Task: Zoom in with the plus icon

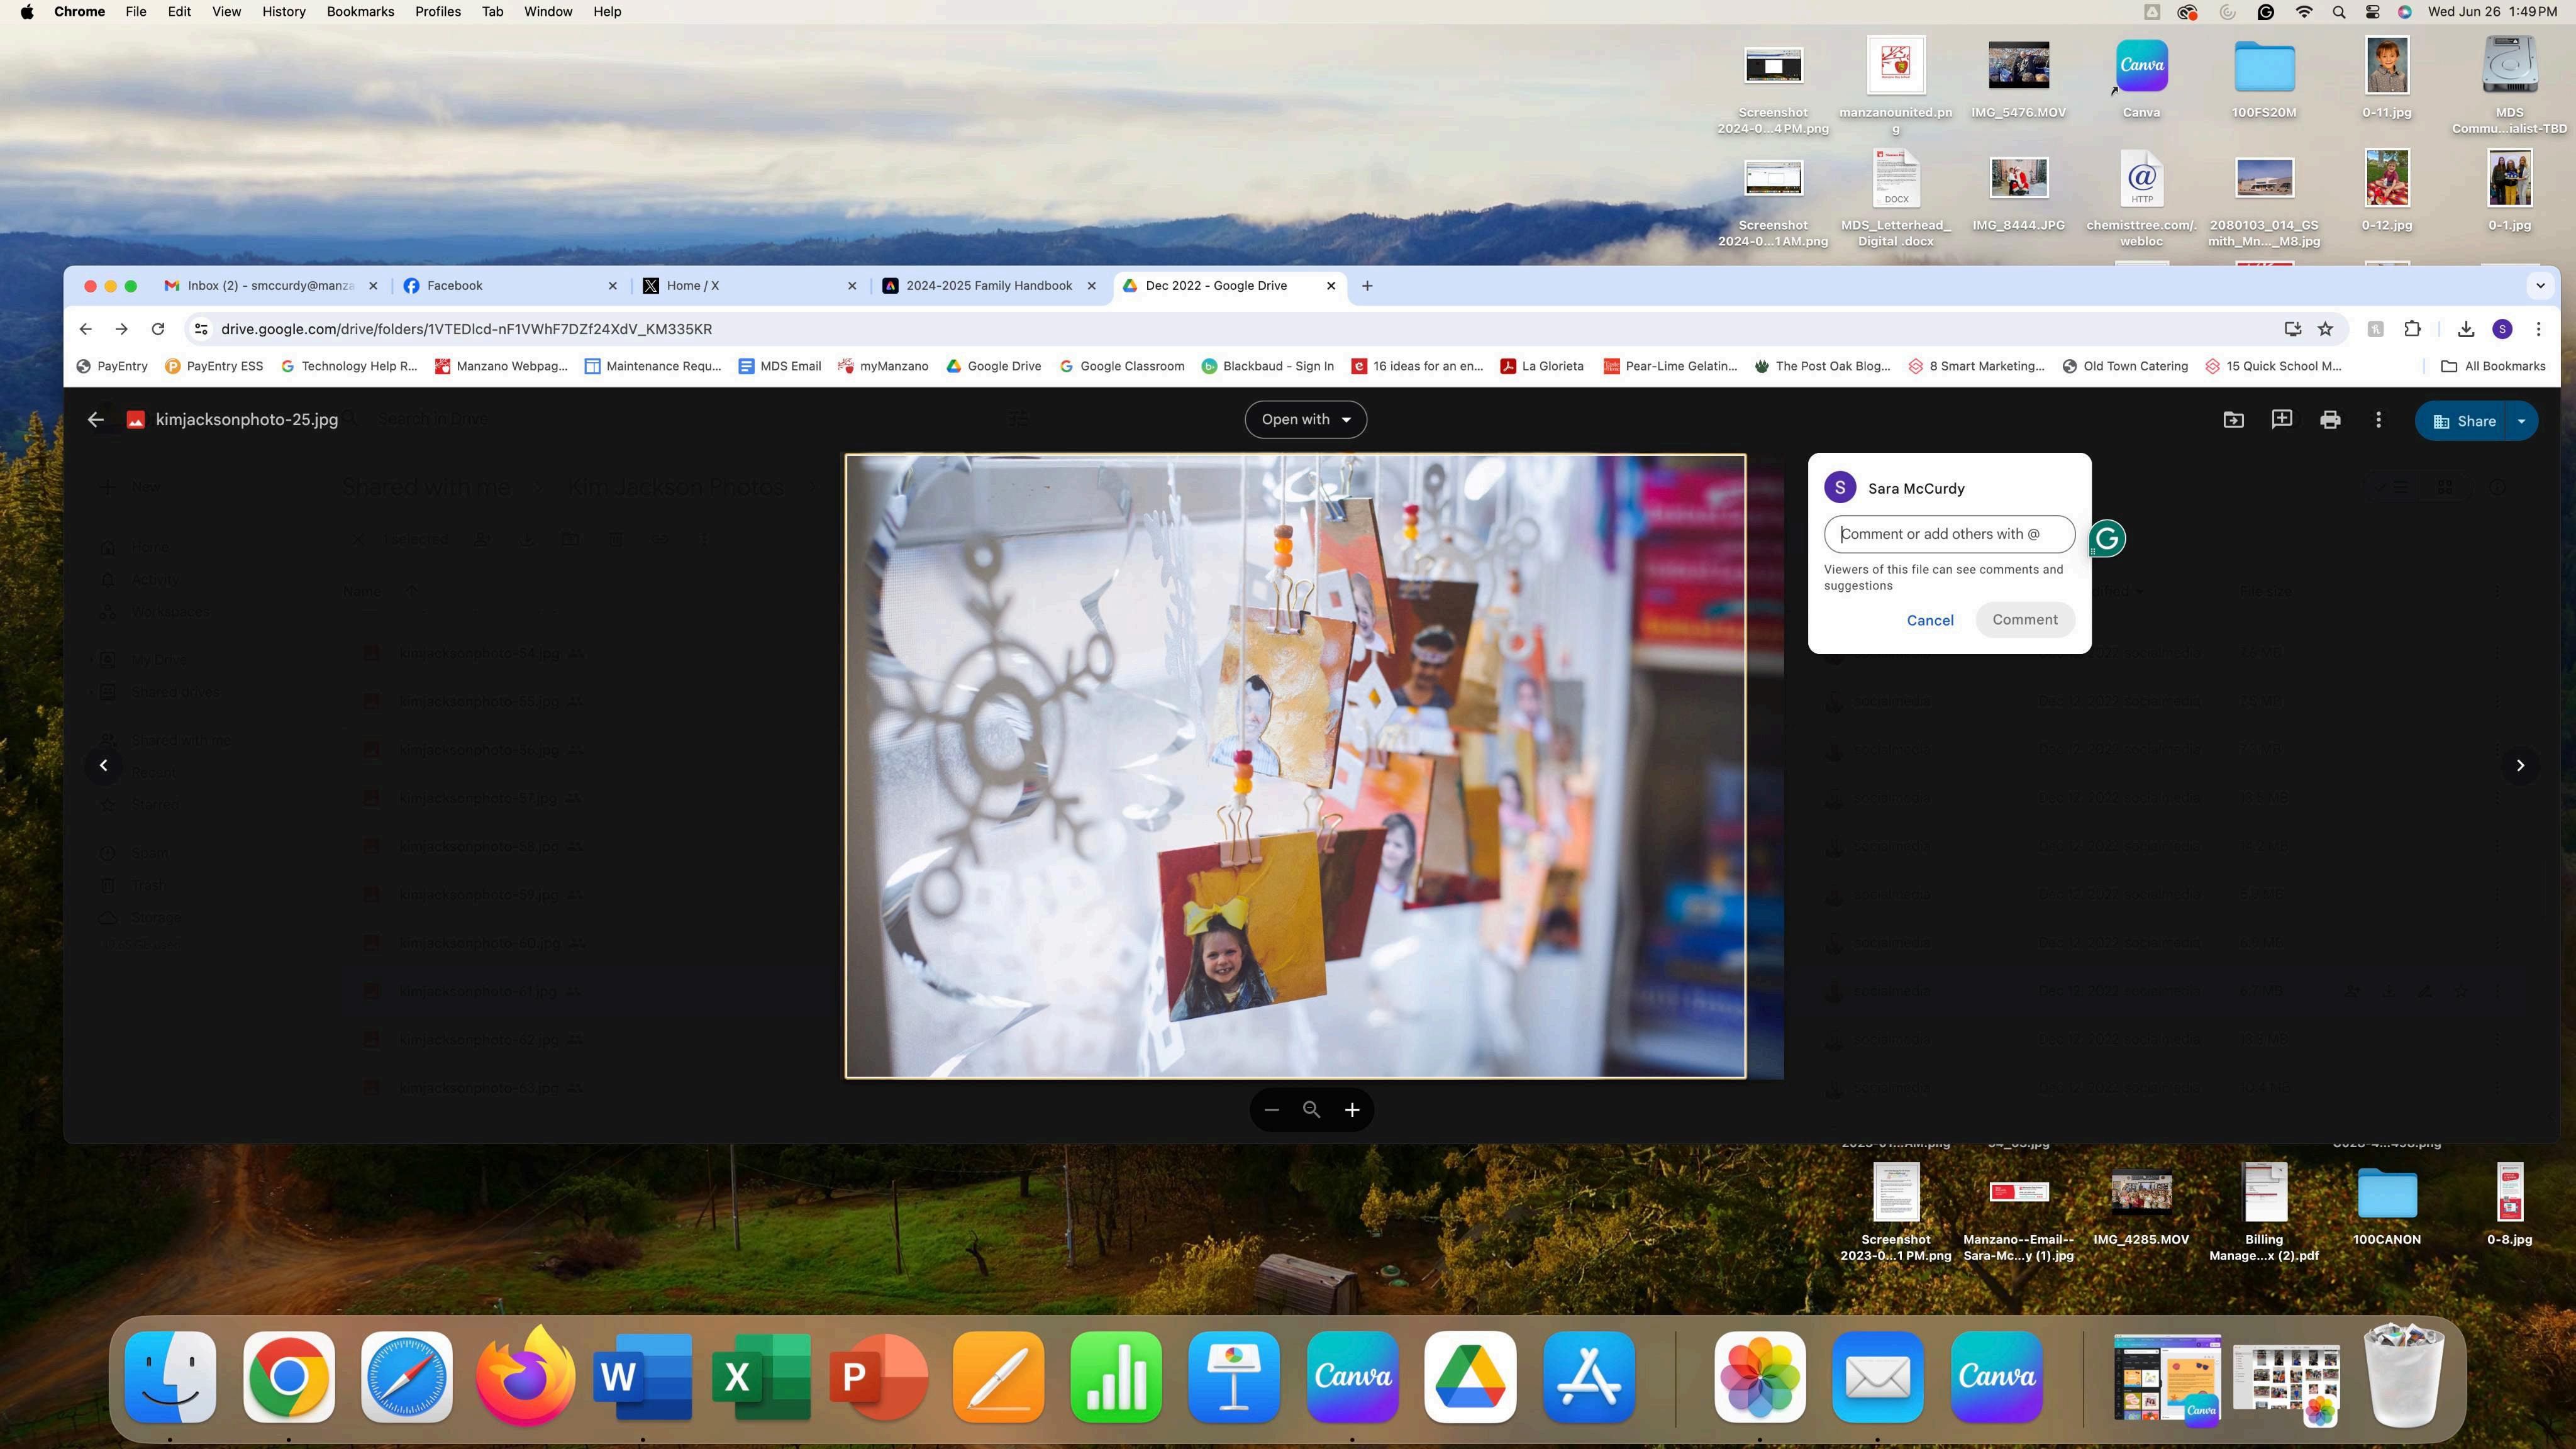Action: 1352,1109
